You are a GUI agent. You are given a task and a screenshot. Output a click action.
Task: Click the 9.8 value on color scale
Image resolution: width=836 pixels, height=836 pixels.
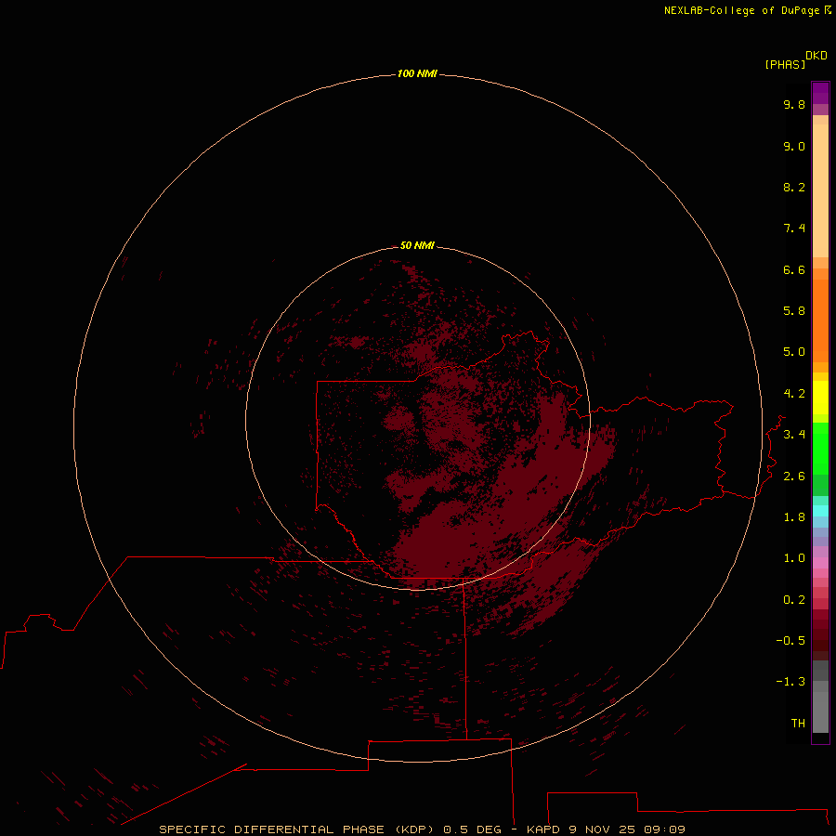tap(794, 104)
